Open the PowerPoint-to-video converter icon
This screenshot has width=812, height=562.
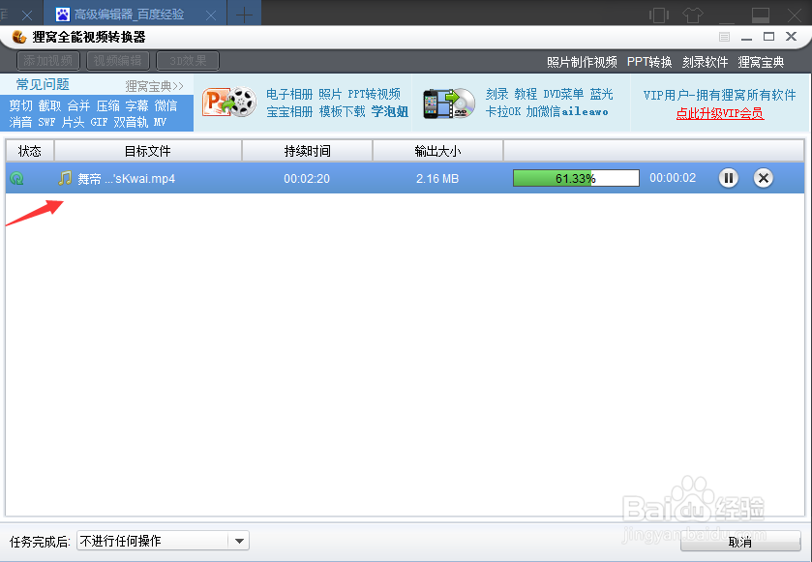229,102
